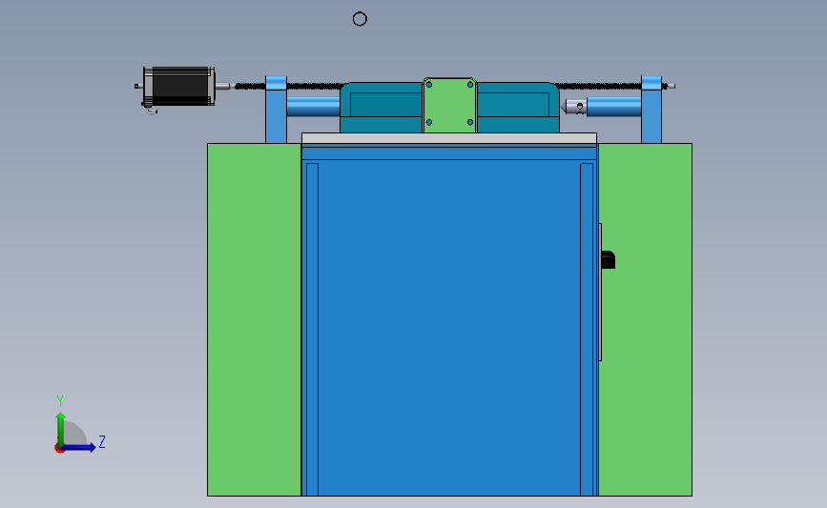This screenshot has width=827, height=508.
Task: Pick the left blue vertical support post
Action: (276, 110)
